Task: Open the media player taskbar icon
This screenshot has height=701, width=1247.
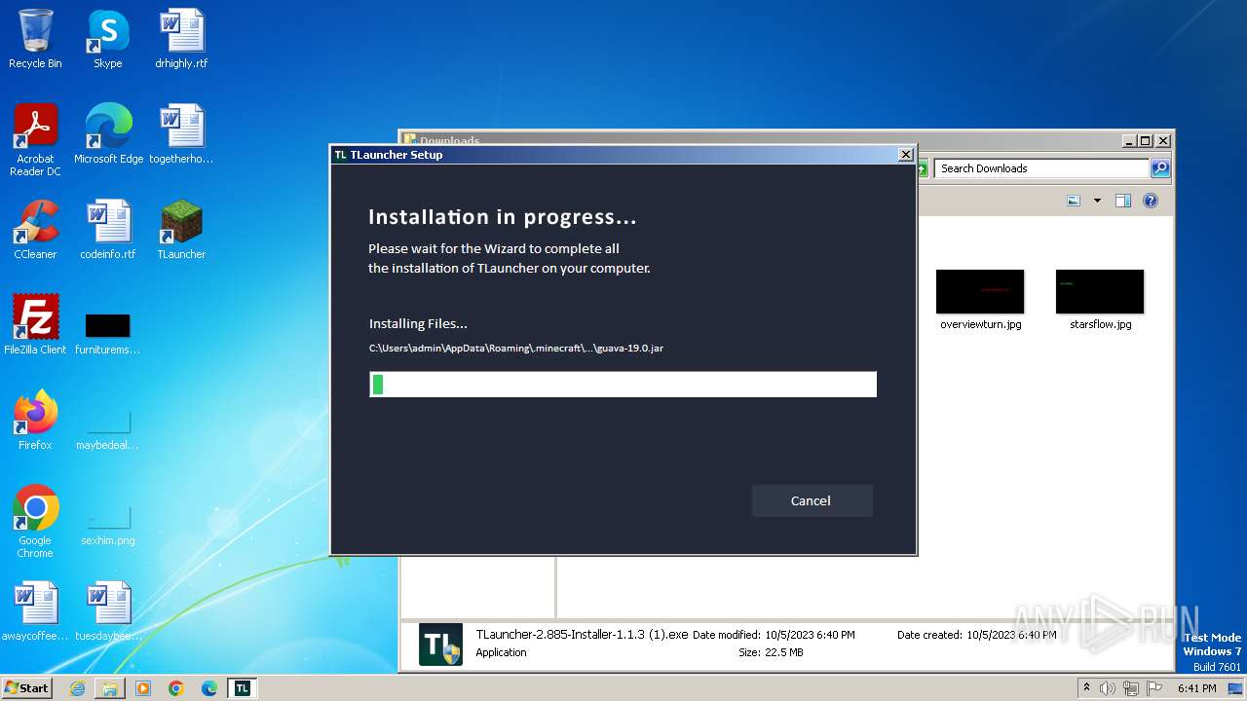Action: tap(143, 688)
